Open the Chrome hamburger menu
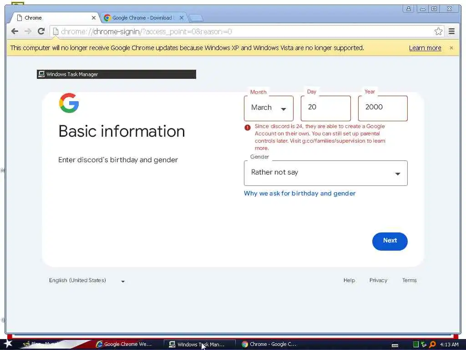Image resolution: width=466 pixels, height=350 pixels. coord(451,31)
